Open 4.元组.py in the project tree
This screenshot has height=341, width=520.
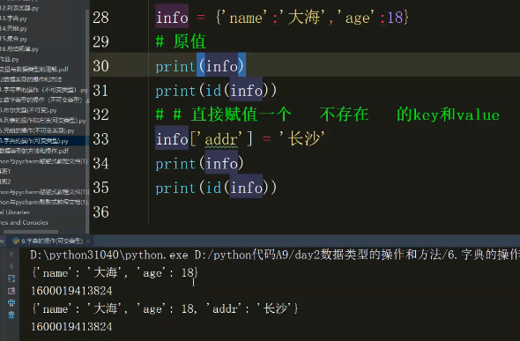click(x=14, y=29)
